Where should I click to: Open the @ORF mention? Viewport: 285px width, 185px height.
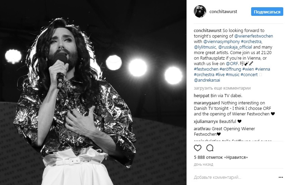click(x=232, y=64)
